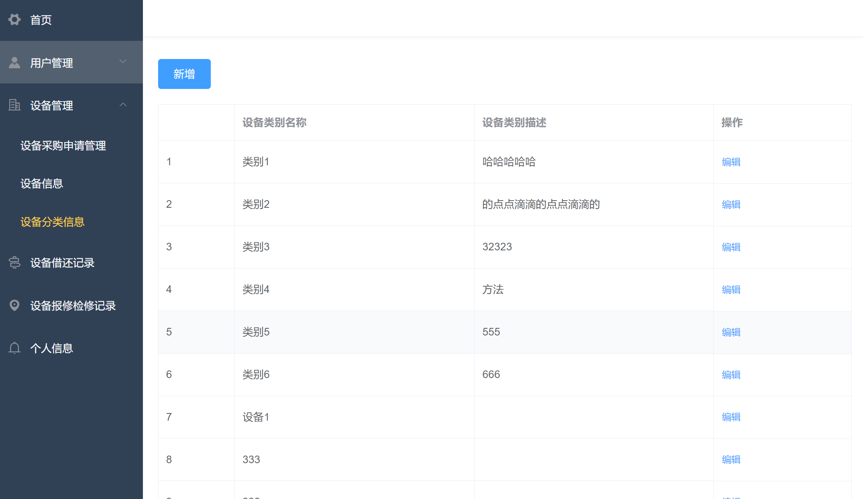Select the user icon for 用户管理
The width and height of the screenshot is (863, 499).
click(x=14, y=62)
